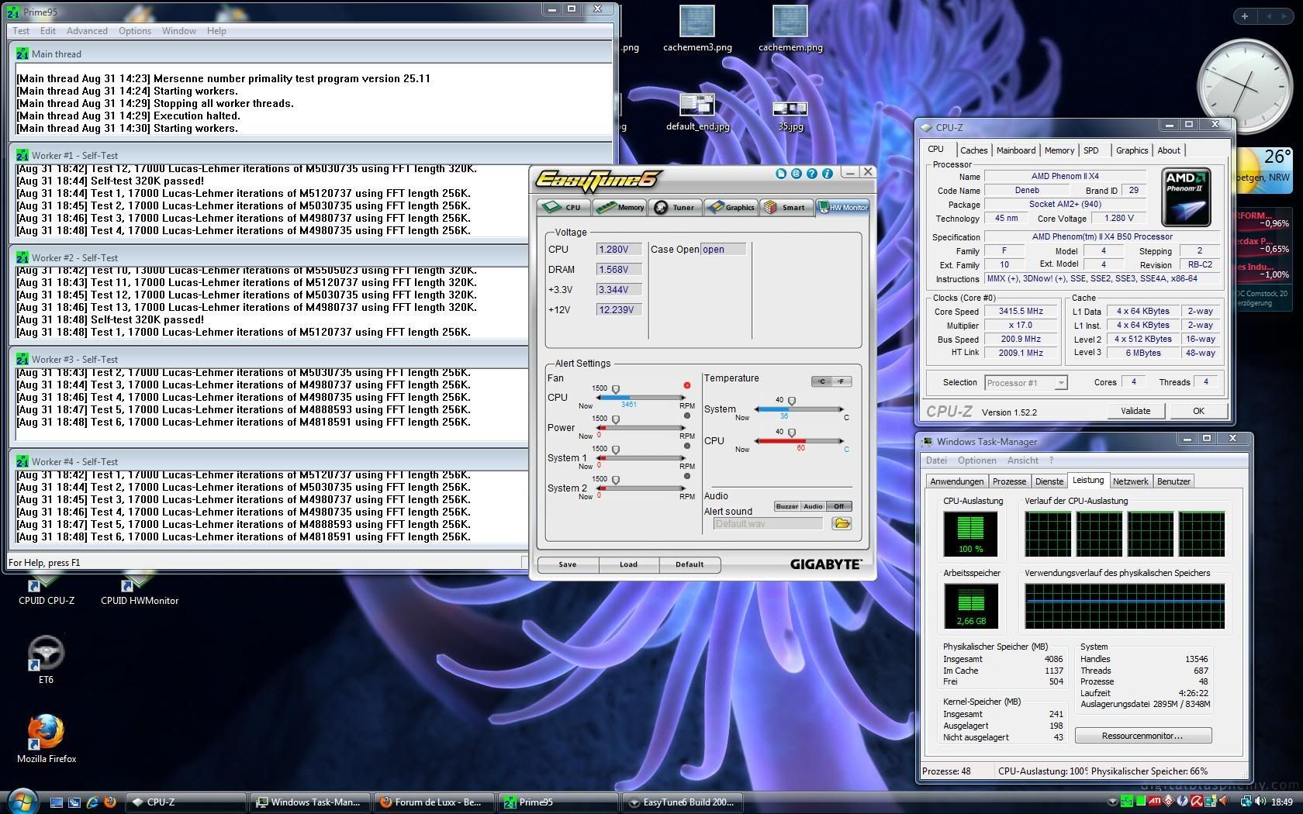Image resolution: width=1303 pixels, height=814 pixels.
Task: Click the Default button in EasyTune6
Action: pyautogui.click(x=690, y=564)
